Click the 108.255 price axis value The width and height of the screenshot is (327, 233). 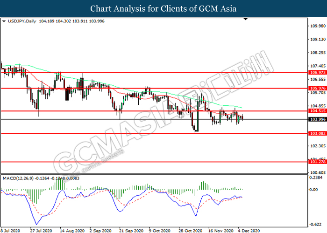318,53
